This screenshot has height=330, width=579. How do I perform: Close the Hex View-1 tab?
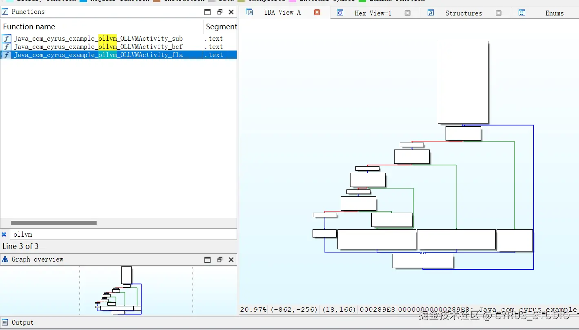pyautogui.click(x=408, y=13)
